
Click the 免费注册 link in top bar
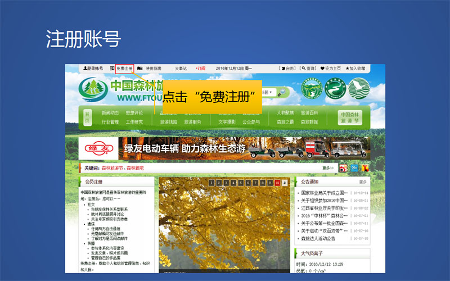[x=124, y=69]
